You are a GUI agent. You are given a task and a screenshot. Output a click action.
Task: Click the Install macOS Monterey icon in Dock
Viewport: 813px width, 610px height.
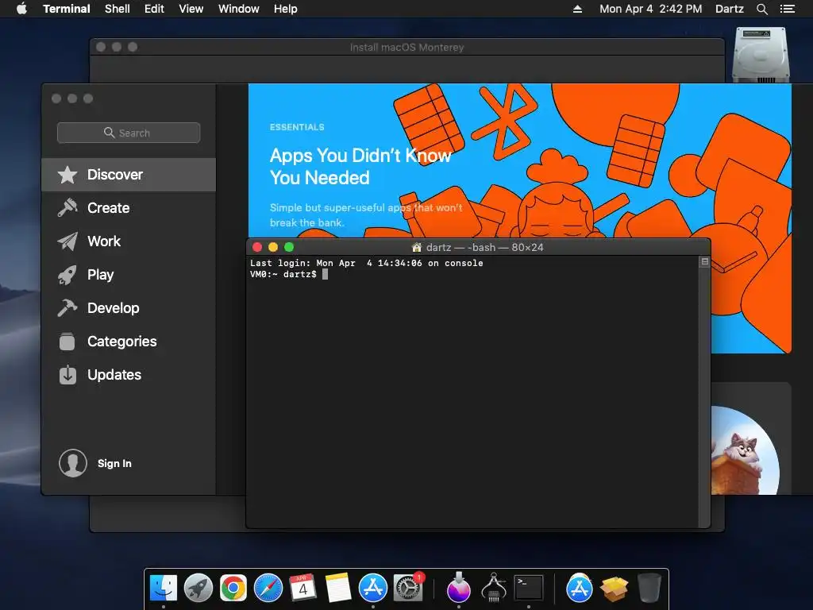coord(458,588)
